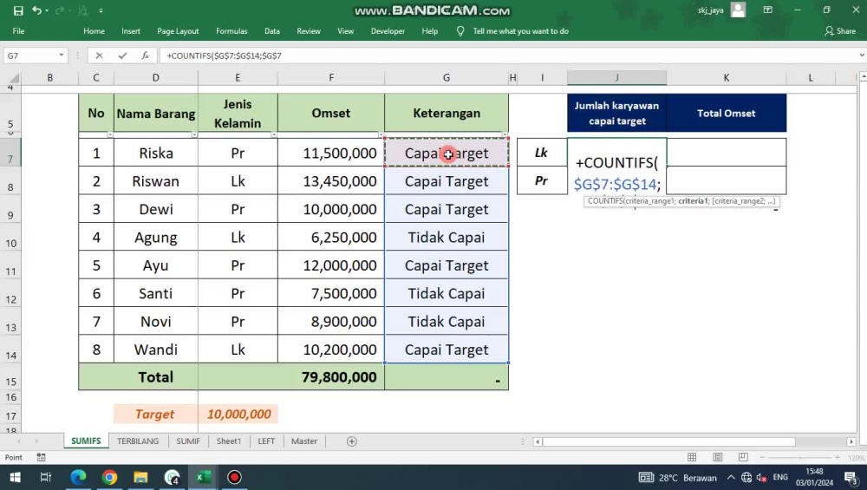Select the omset cell 6,250,000
Screen dimensions: 867x490
click(x=330, y=238)
